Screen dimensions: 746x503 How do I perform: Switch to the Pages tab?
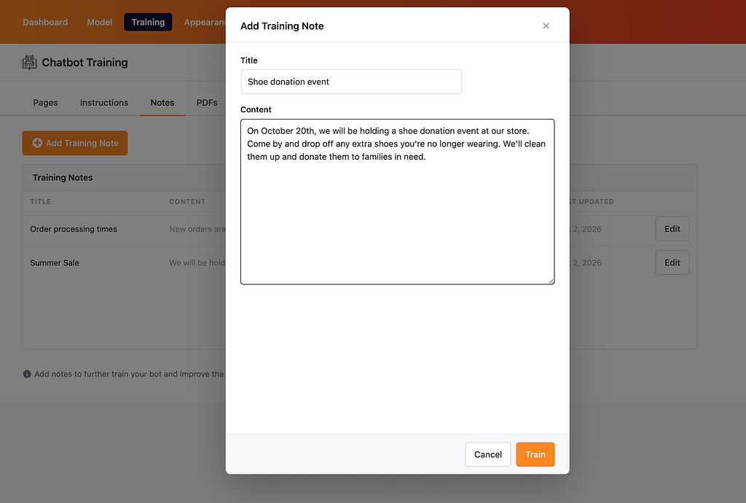[x=45, y=103]
